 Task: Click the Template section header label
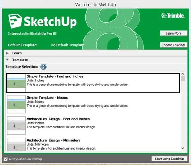[x=20, y=60]
